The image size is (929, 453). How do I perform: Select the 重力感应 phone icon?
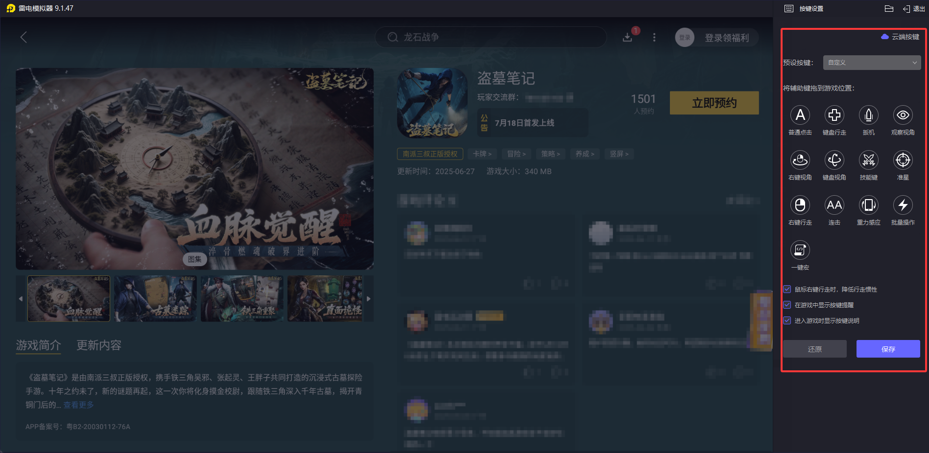868,205
